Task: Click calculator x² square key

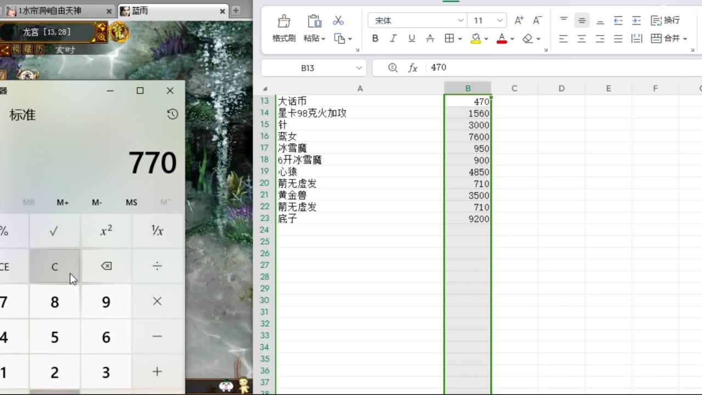Action: [x=106, y=231]
